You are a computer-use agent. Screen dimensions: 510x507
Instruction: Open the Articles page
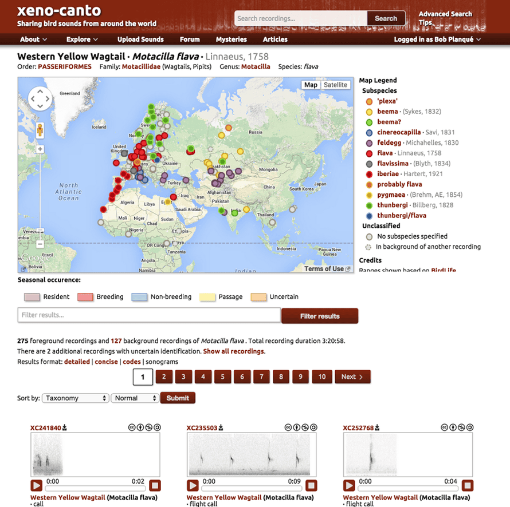[275, 39]
